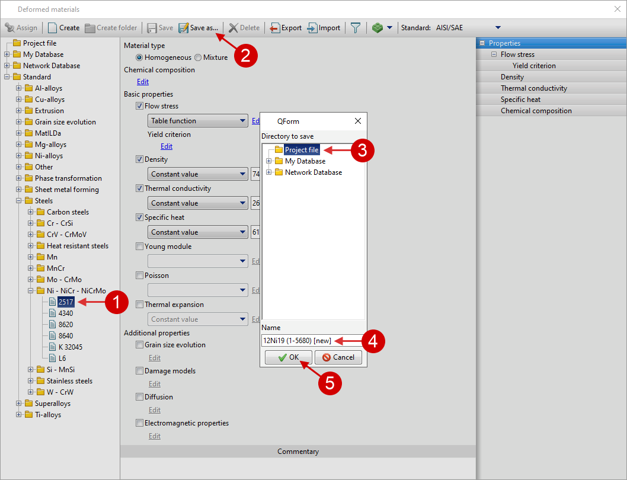The image size is (627, 480).
Task: Select the Mixture radio button
Action: coord(198,57)
